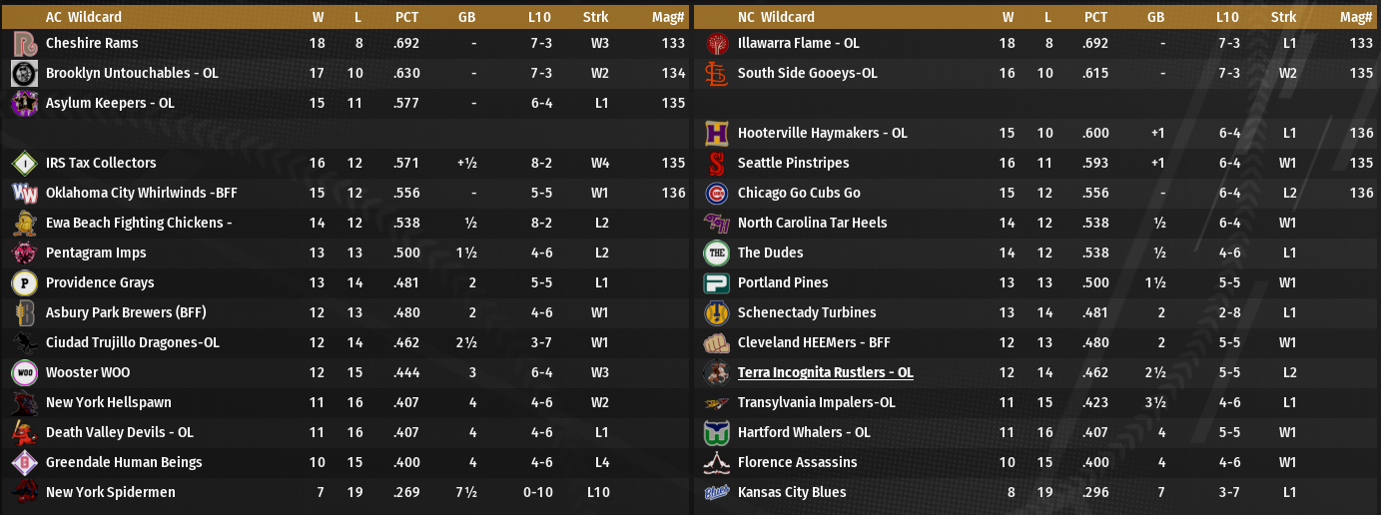The height and width of the screenshot is (515, 1381).
Task: Open Terra Incognita Rustlers - OL team link
Action: pyautogui.click(x=825, y=373)
